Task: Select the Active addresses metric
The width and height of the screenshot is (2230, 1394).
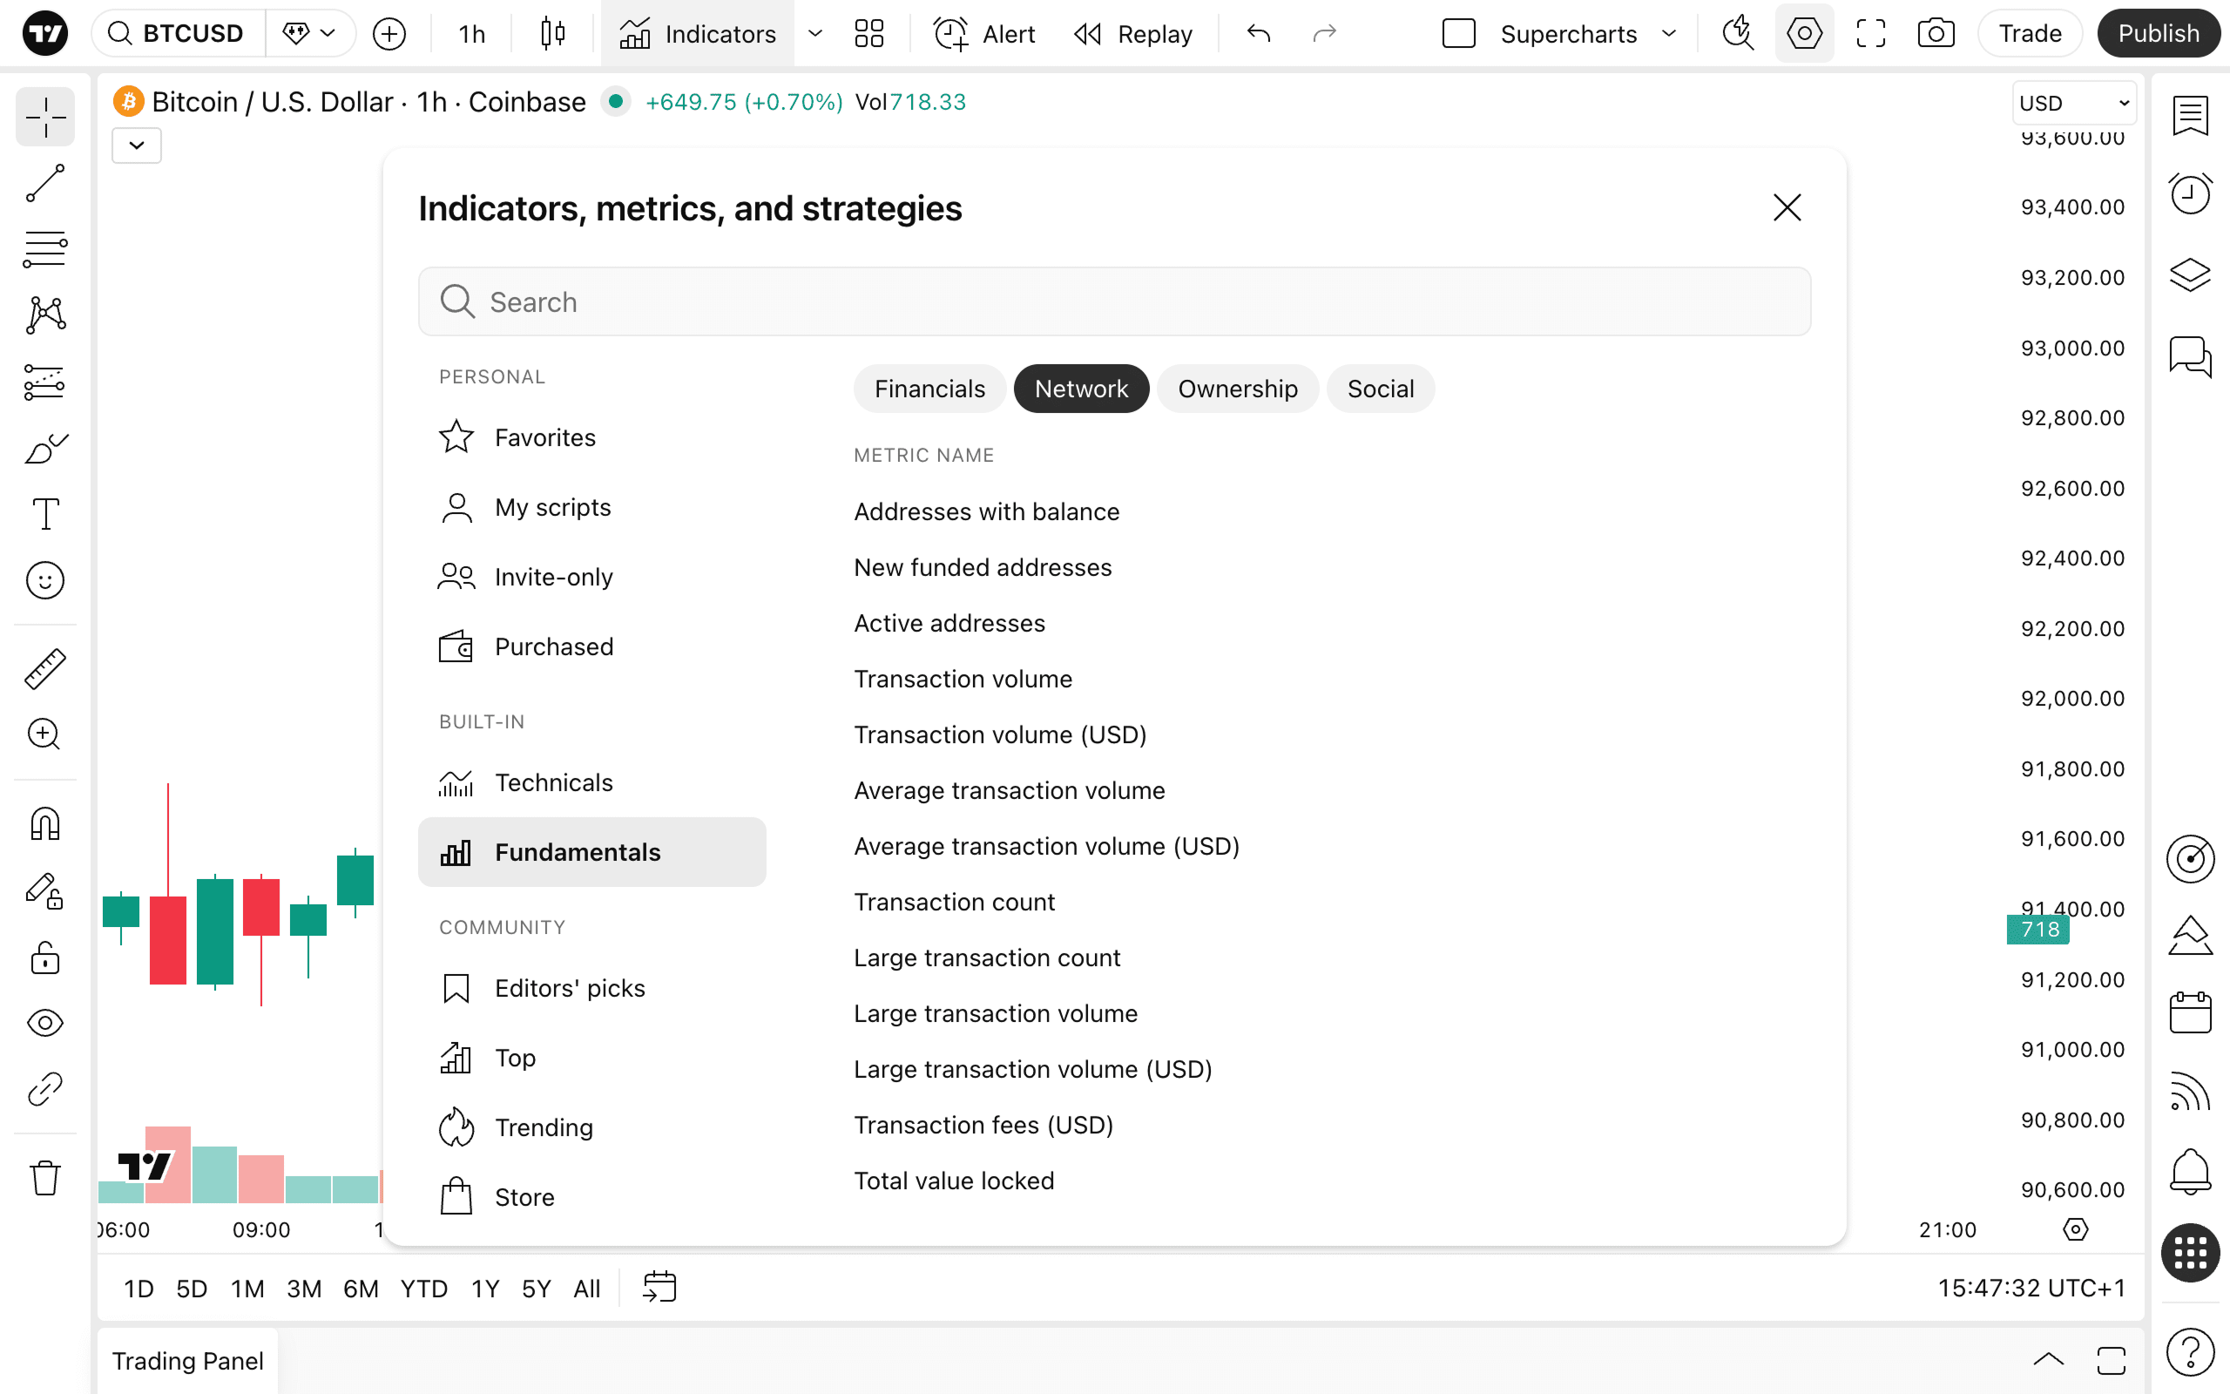Action: [949, 623]
